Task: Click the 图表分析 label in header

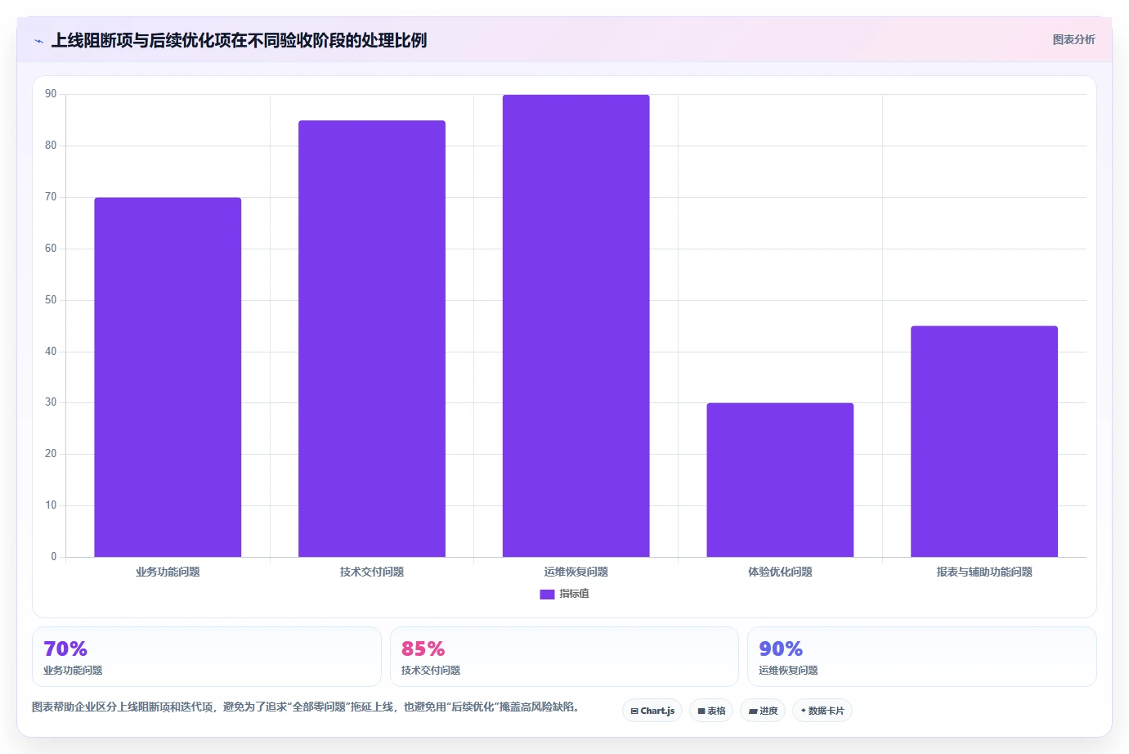Action: (x=1073, y=39)
